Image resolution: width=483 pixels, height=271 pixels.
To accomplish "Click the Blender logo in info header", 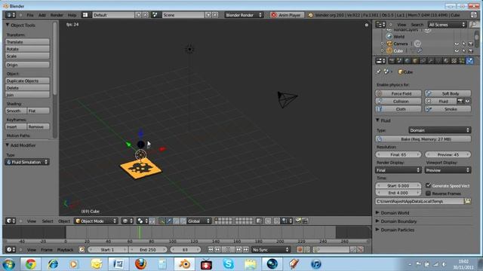I will point(310,15).
